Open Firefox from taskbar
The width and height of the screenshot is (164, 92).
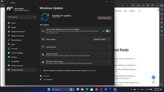click(96, 89)
